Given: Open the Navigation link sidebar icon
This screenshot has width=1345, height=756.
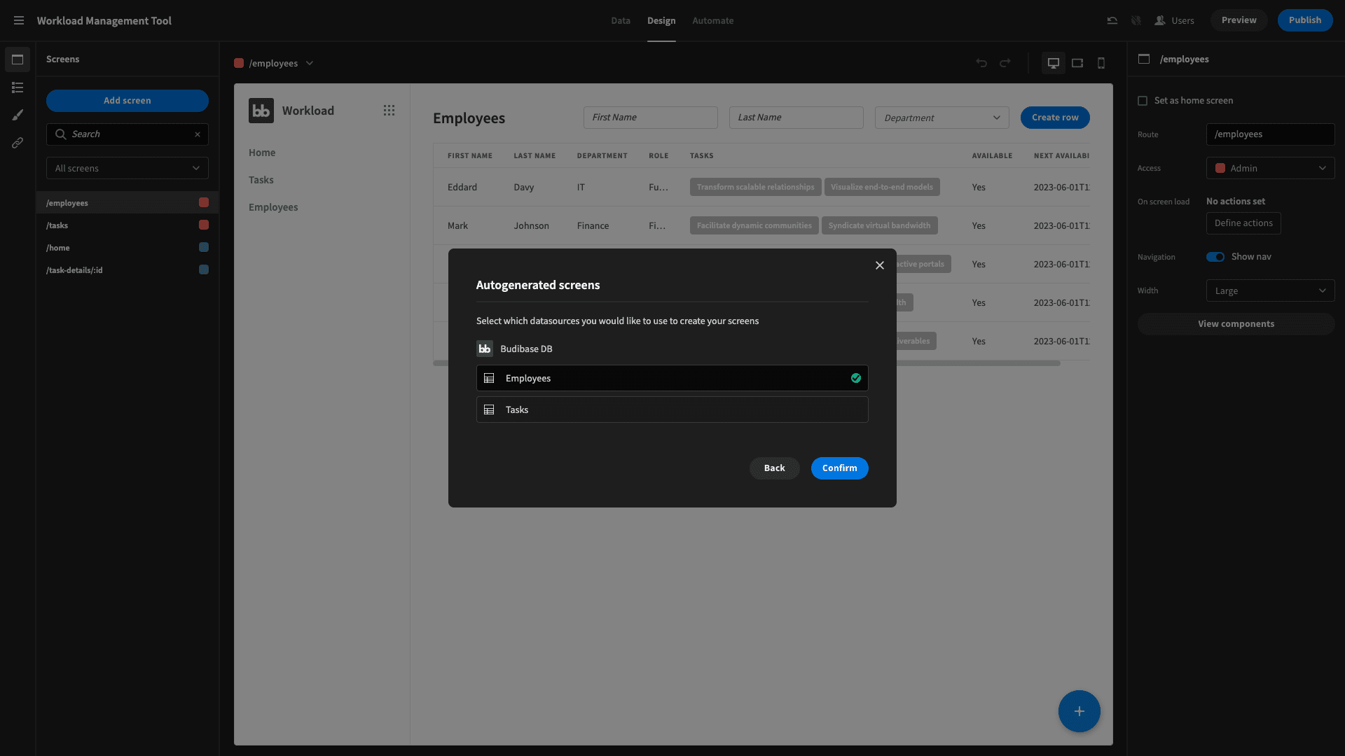Looking at the screenshot, I should pos(18,143).
